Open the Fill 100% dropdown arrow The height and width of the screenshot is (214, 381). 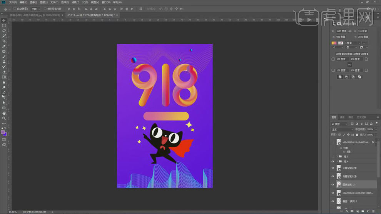[376, 135]
